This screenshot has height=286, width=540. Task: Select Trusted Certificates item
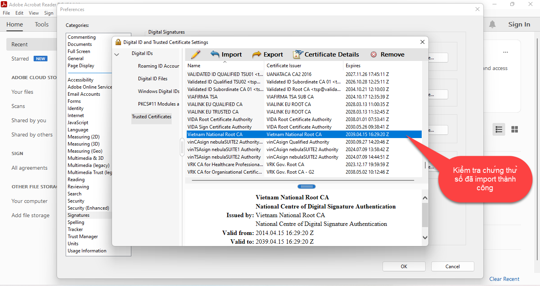tap(152, 117)
